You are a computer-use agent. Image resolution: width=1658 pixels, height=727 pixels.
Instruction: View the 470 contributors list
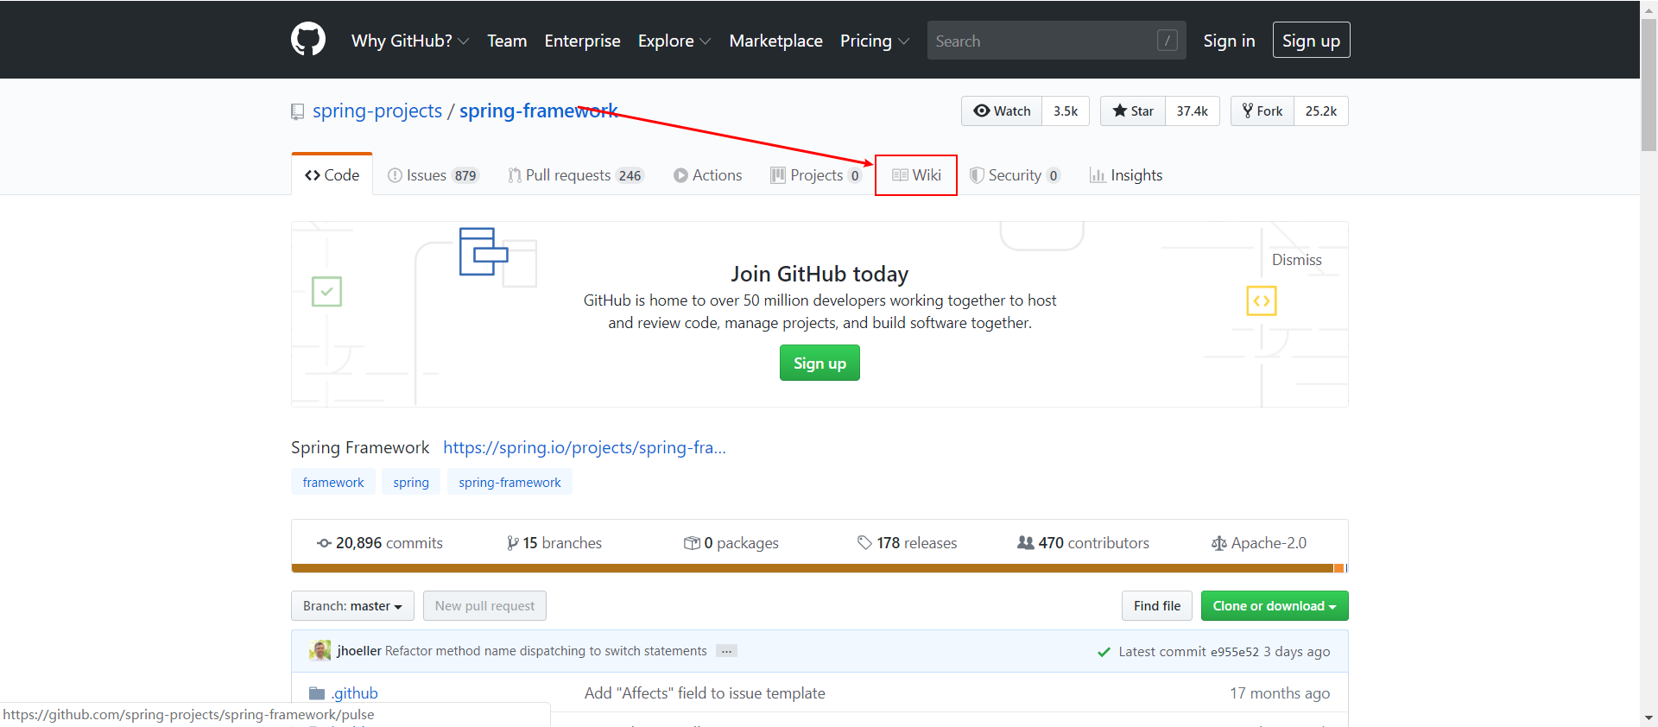coord(1084,542)
